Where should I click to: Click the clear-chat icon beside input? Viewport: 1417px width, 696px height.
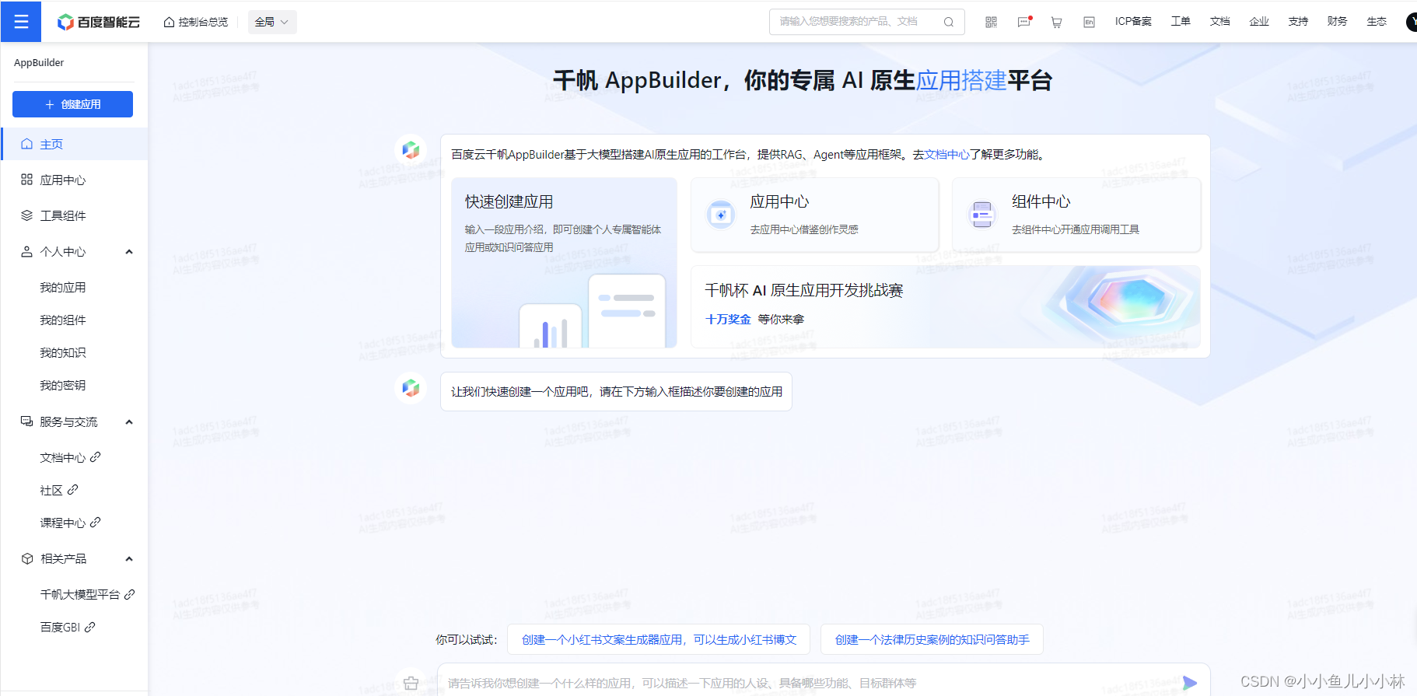(x=411, y=683)
